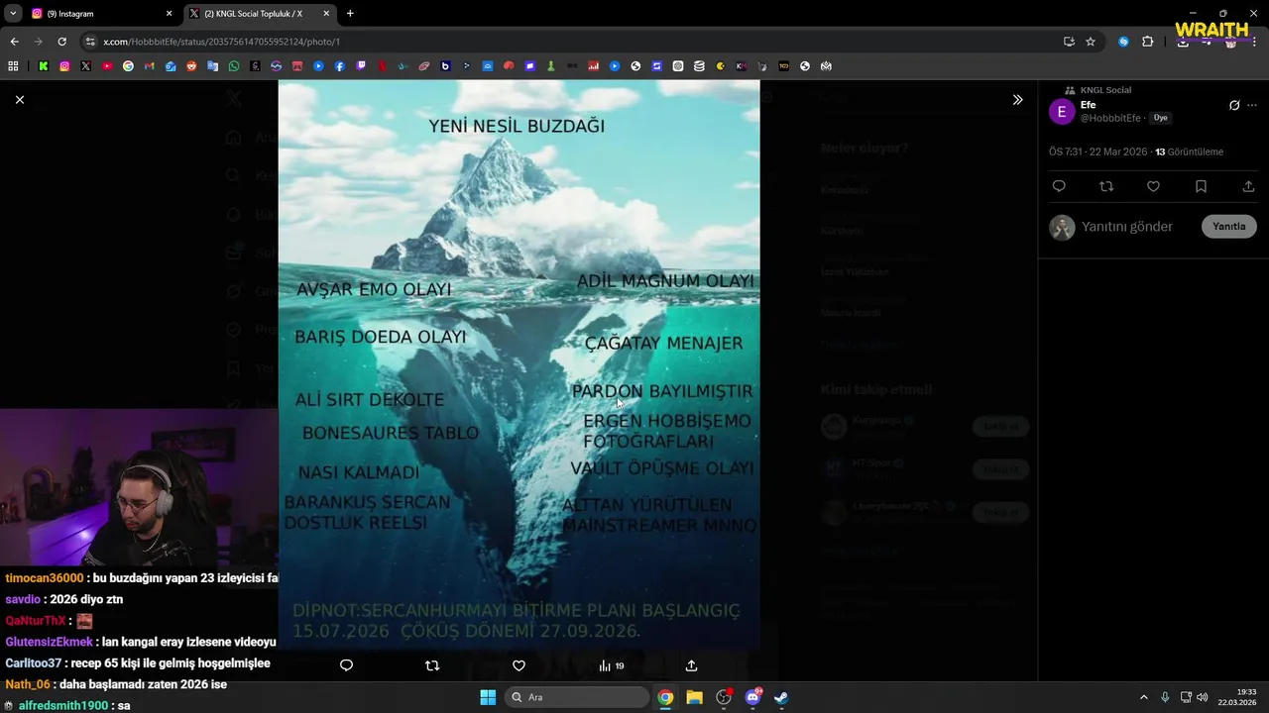
Task: Install app icon in address bar
Action: 1069,42
